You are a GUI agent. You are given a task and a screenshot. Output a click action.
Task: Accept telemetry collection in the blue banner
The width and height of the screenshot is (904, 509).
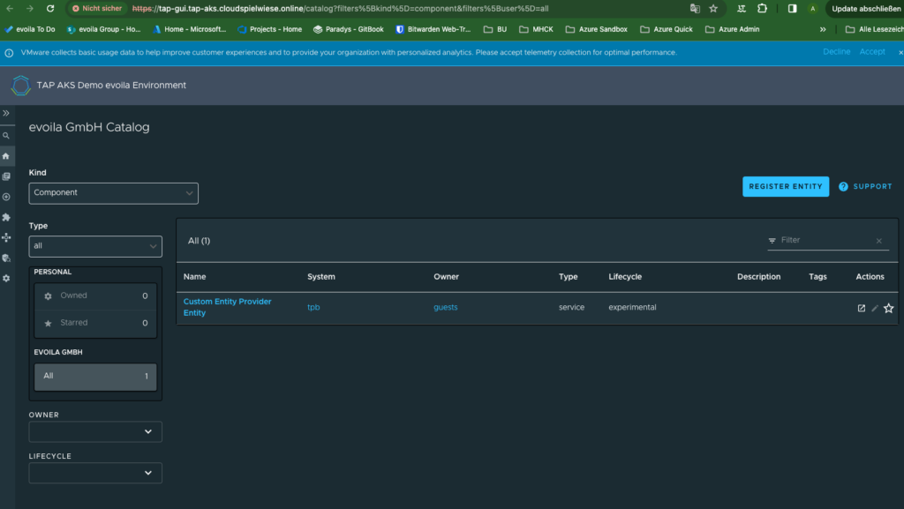click(872, 52)
